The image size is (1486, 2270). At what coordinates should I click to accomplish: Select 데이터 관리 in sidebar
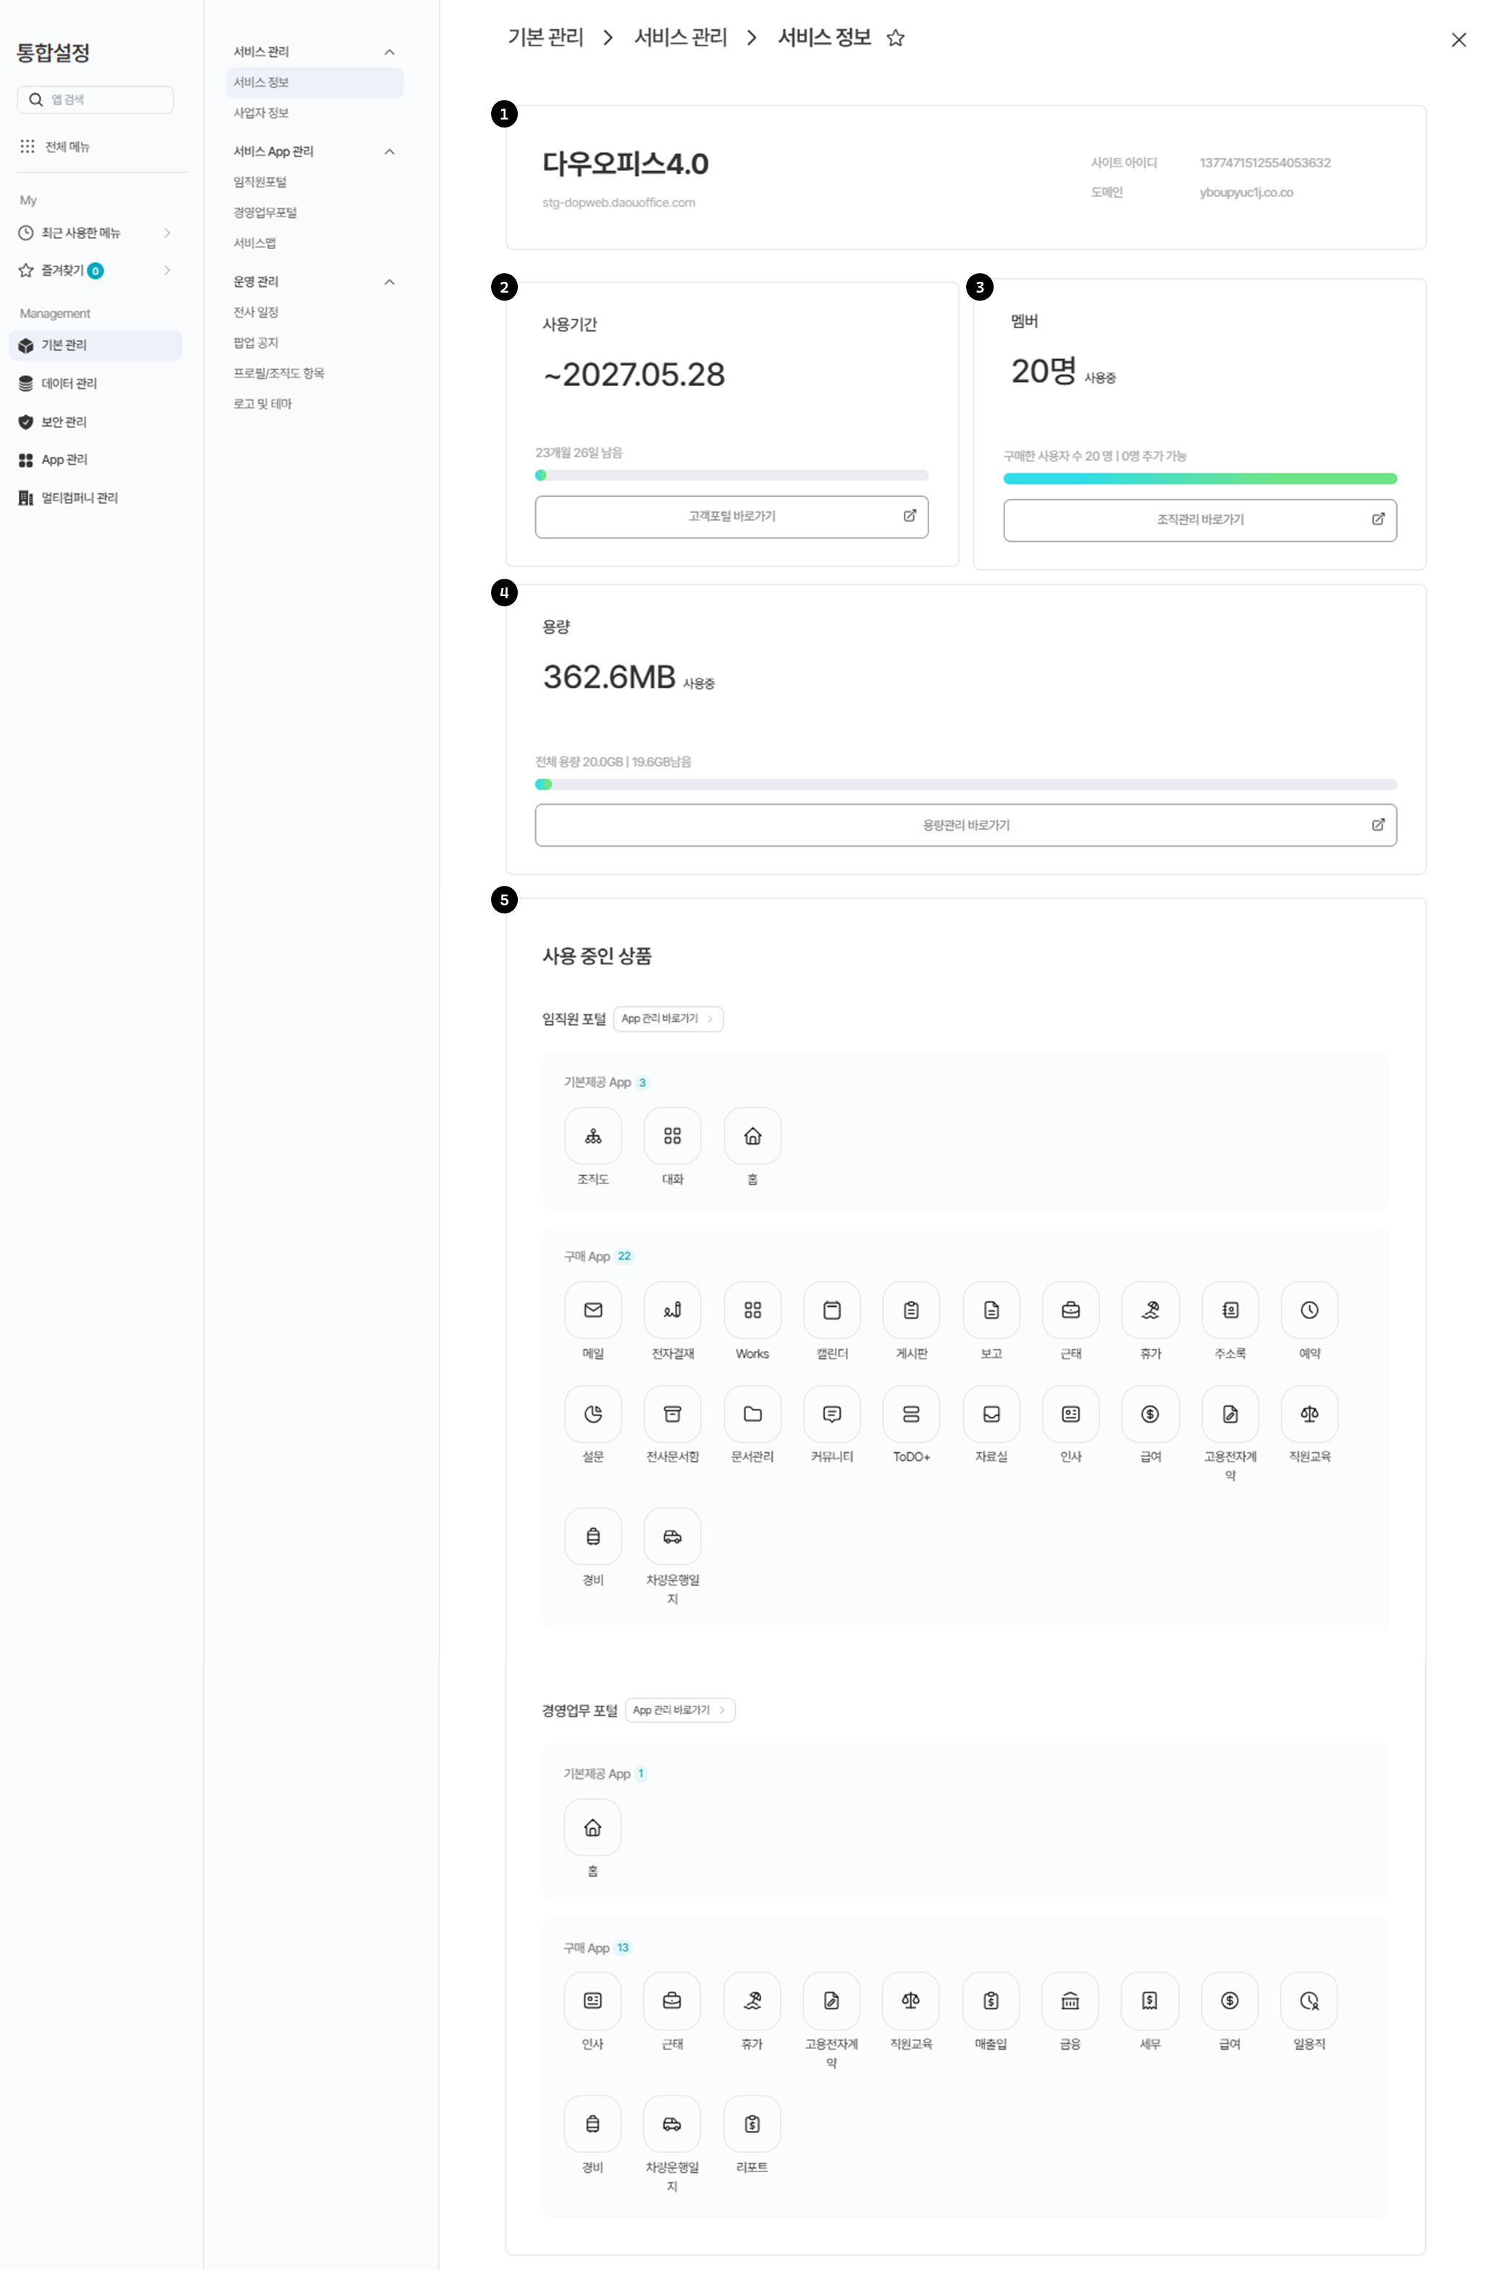click(69, 383)
